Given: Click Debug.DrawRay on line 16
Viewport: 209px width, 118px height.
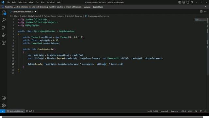Looking at the screenshot, I should [36, 64].
